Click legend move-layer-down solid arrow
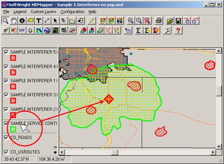The width and height of the screenshot is (224, 164). pos(55,152)
